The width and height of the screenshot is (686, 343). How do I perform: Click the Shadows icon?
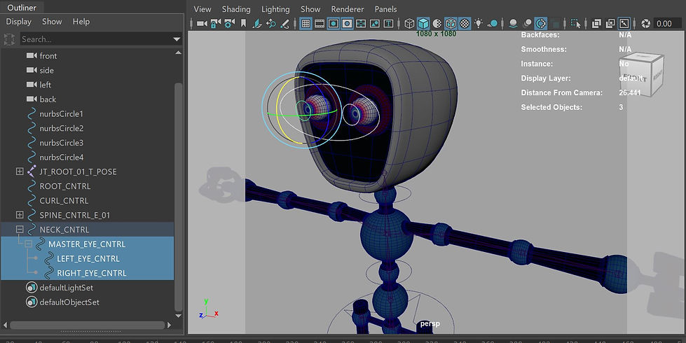492,24
